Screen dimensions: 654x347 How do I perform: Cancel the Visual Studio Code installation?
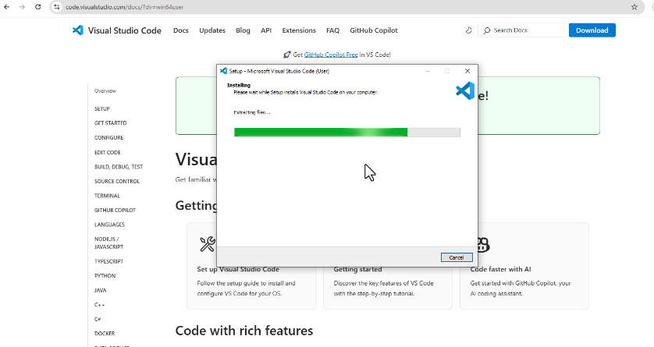(457, 257)
